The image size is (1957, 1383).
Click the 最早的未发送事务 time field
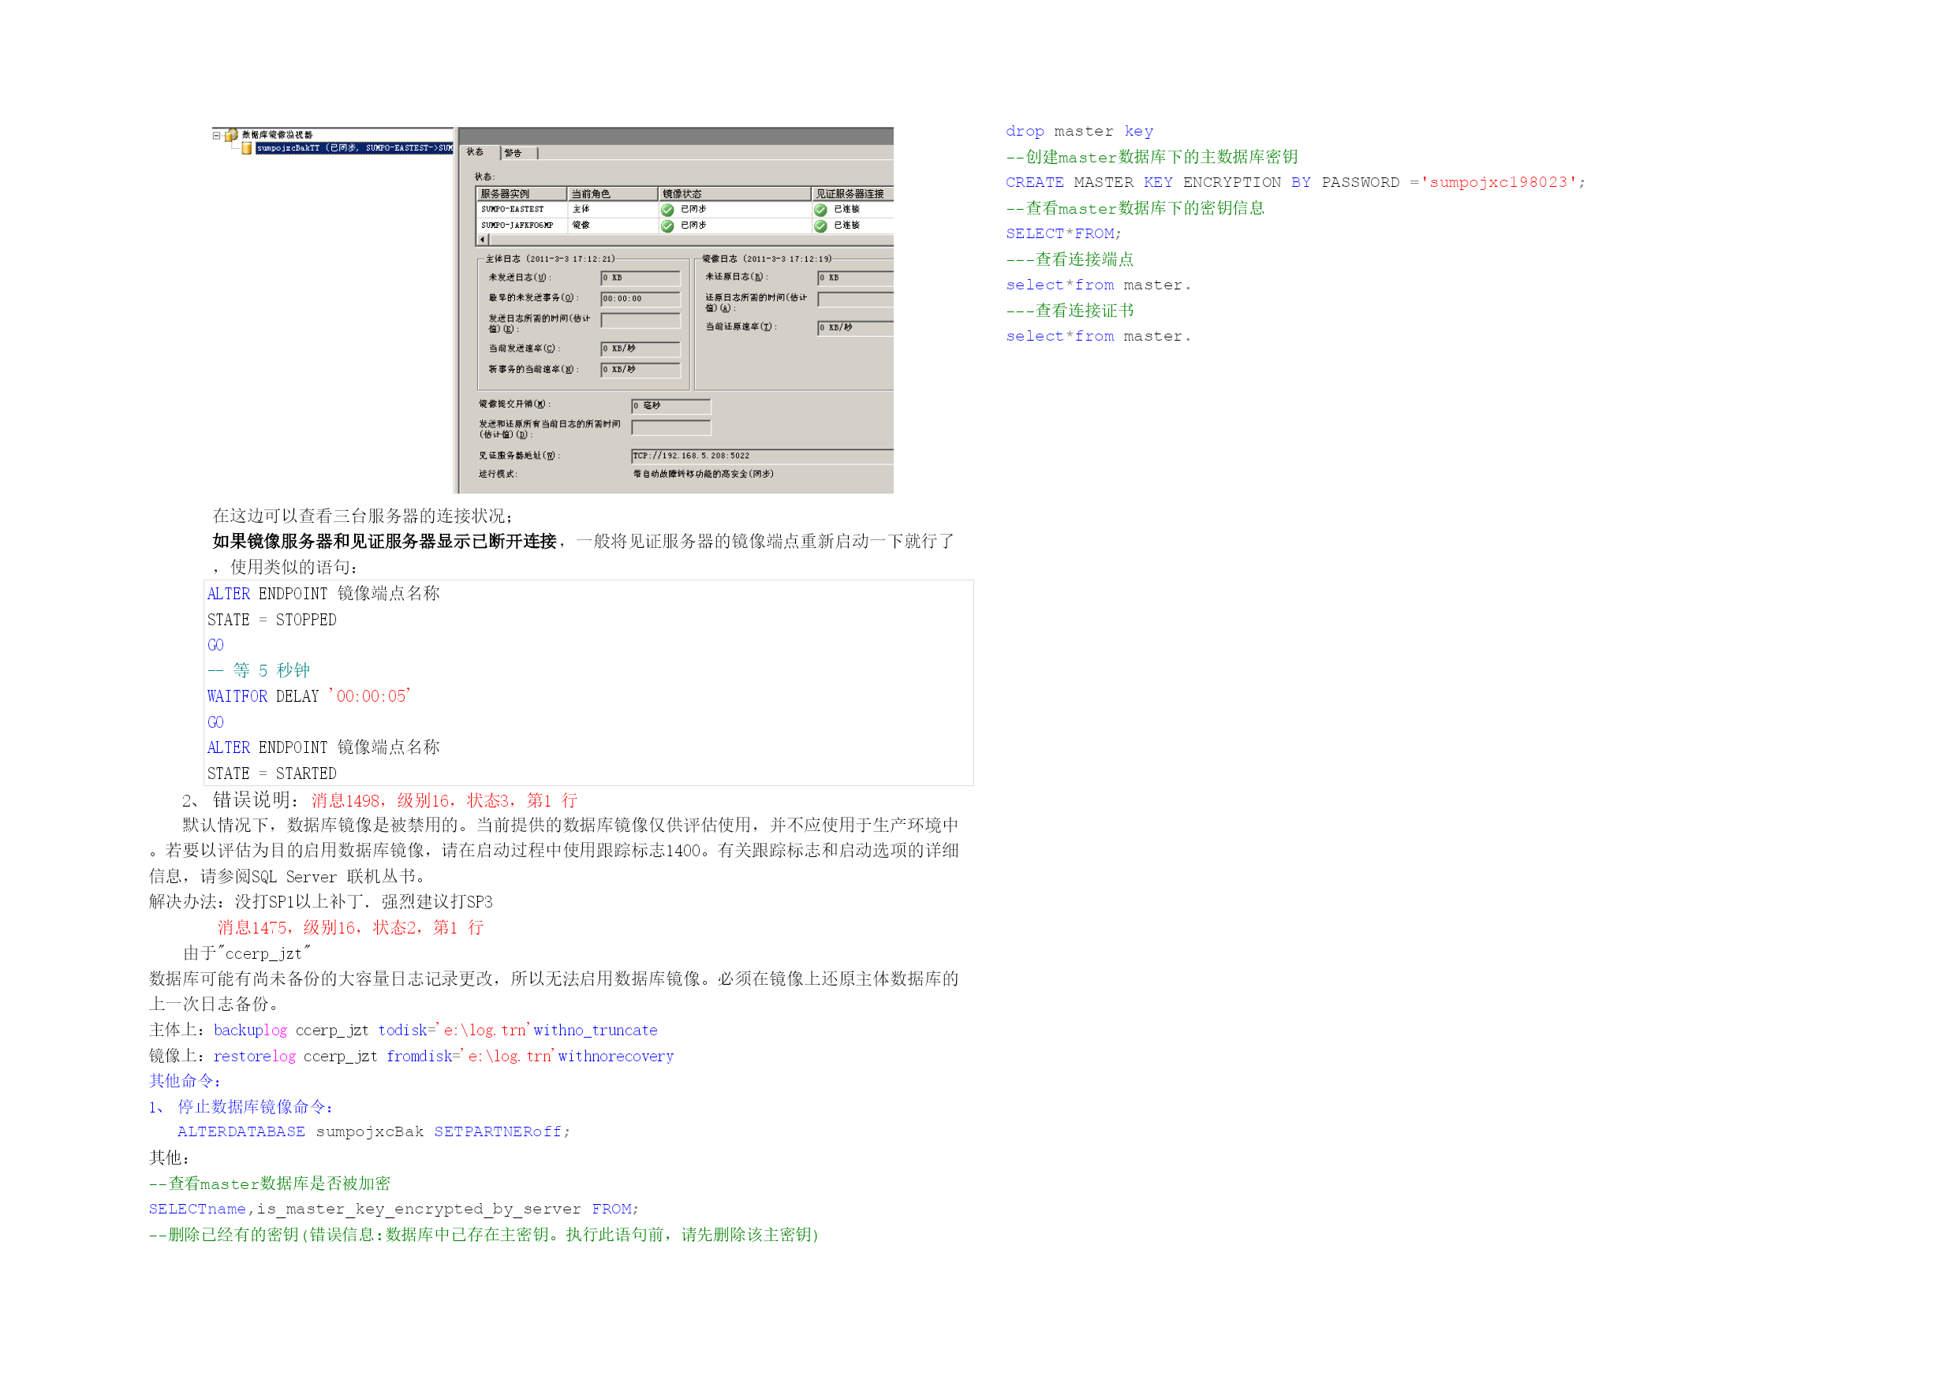coord(641,299)
